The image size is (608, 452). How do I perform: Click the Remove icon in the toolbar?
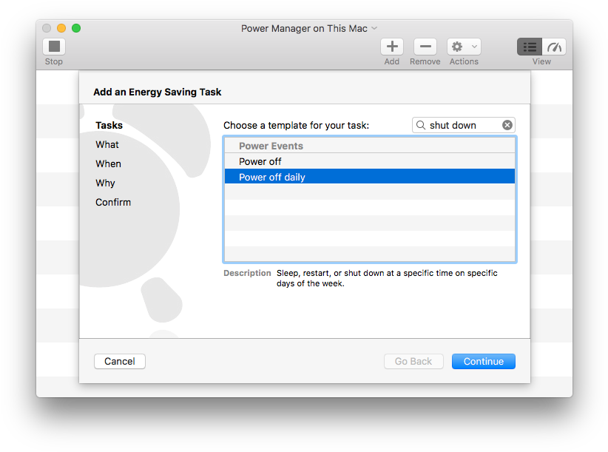[x=425, y=47]
